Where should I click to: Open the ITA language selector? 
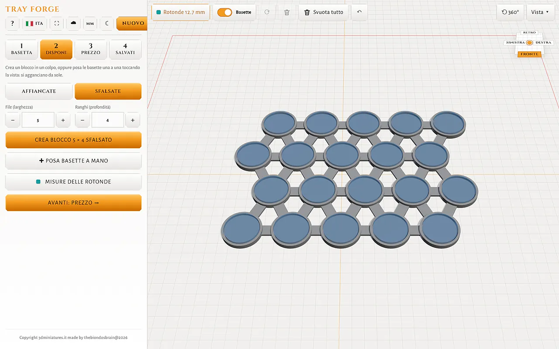click(35, 23)
